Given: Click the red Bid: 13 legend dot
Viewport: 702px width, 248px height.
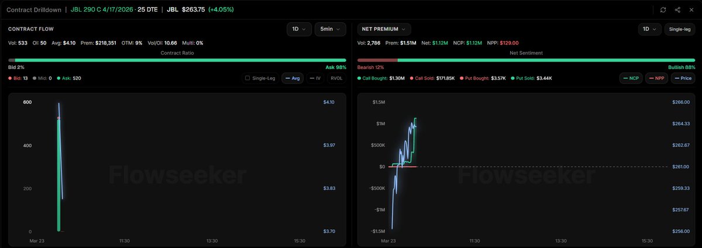Looking at the screenshot, I should click(10, 78).
